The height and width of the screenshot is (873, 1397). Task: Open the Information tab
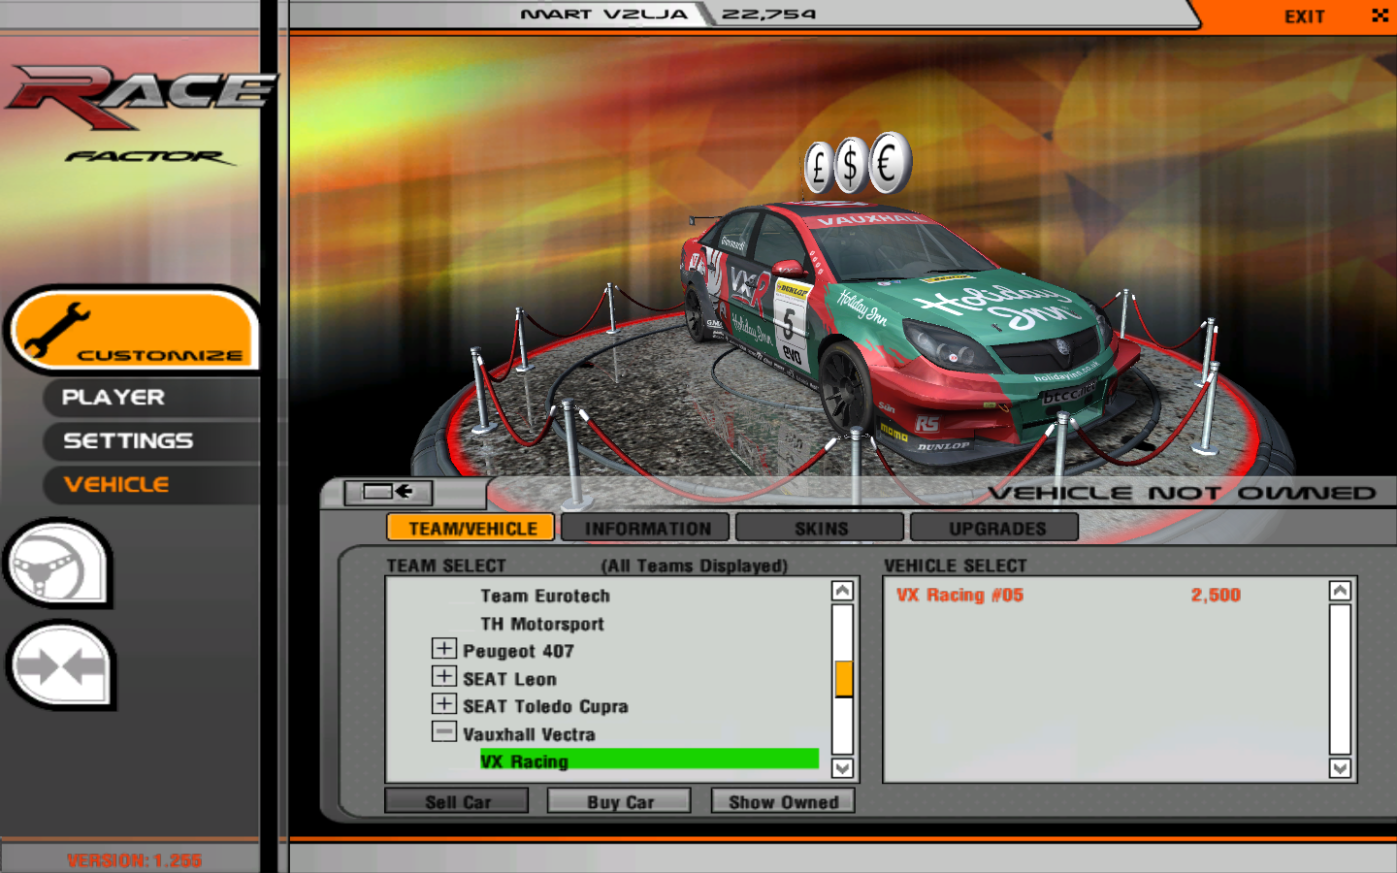click(647, 528)
